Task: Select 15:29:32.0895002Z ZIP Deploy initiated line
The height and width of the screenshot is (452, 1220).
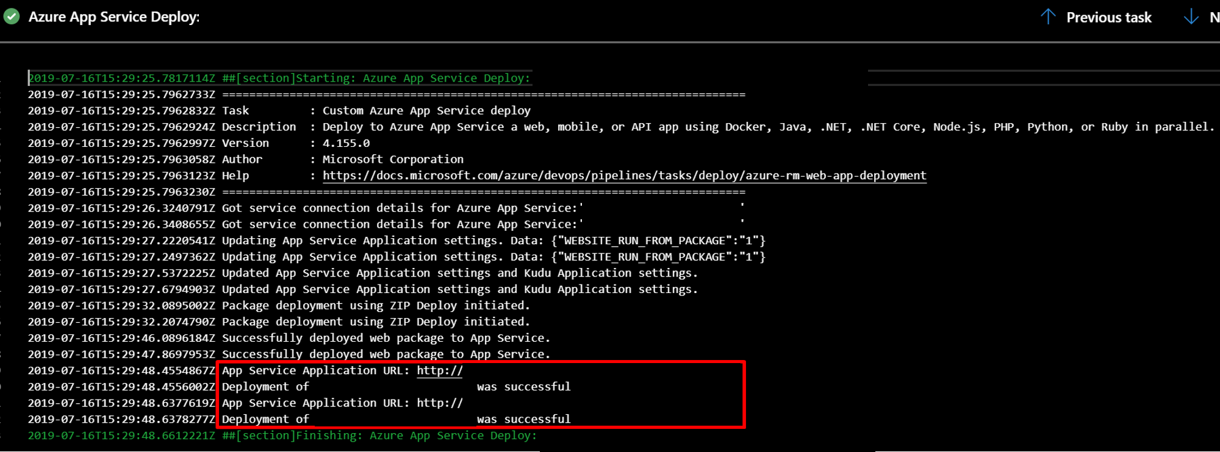Action: click(x=279, y=306)
